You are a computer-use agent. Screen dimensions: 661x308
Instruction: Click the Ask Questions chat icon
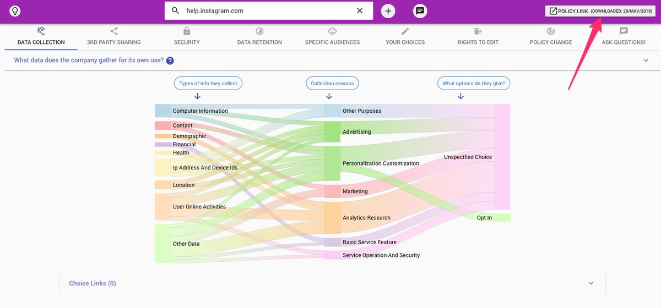[624, 31]
